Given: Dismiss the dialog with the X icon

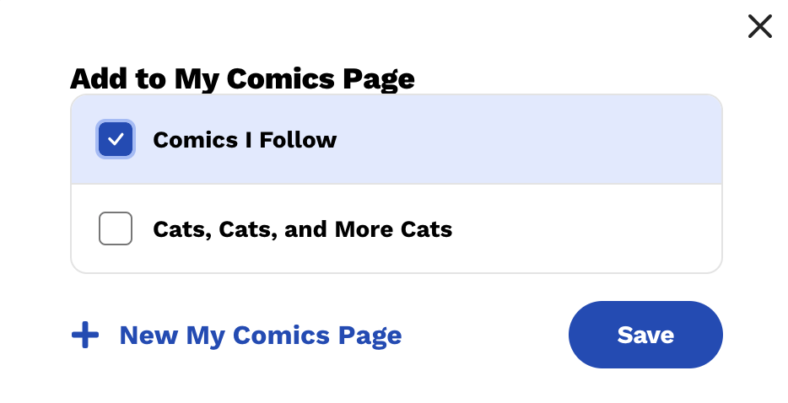Looking at the screenshot, I should pos(760,27).
